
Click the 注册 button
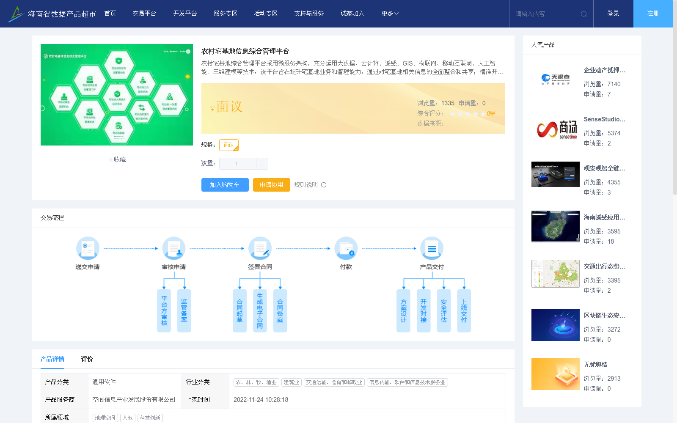point(653,14)
